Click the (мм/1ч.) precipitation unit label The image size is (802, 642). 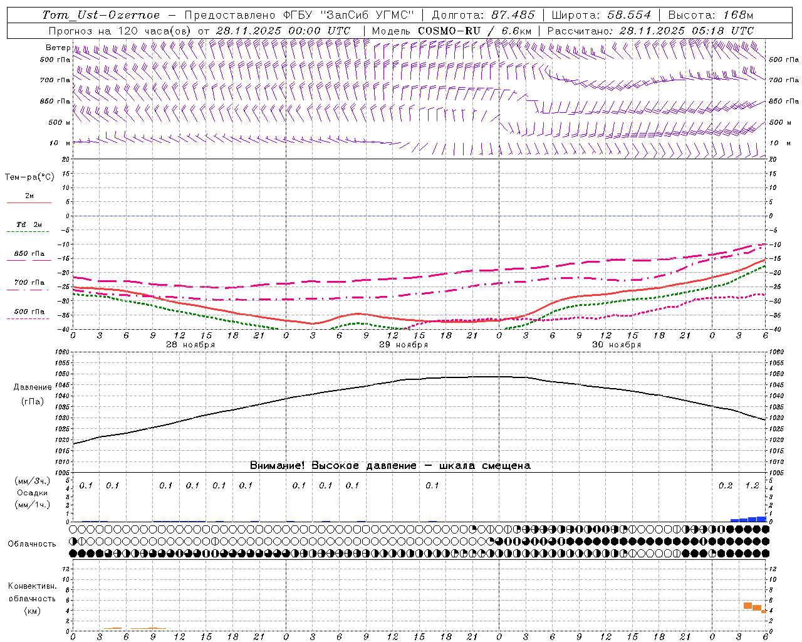[x=32, y=505]
